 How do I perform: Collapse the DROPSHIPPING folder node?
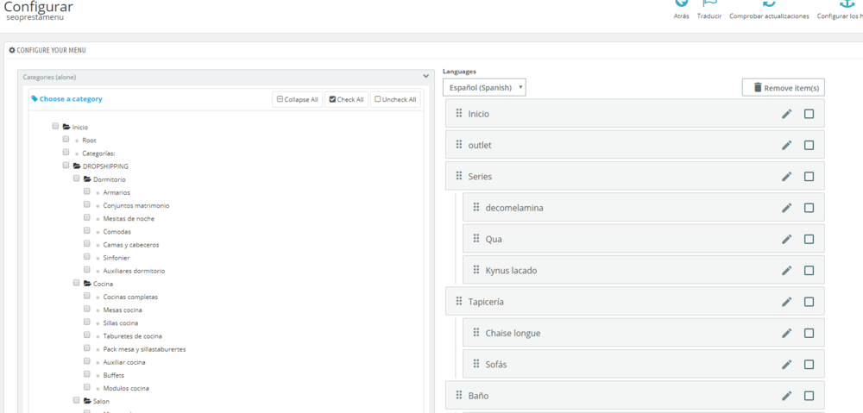click(x=77, y=166)
